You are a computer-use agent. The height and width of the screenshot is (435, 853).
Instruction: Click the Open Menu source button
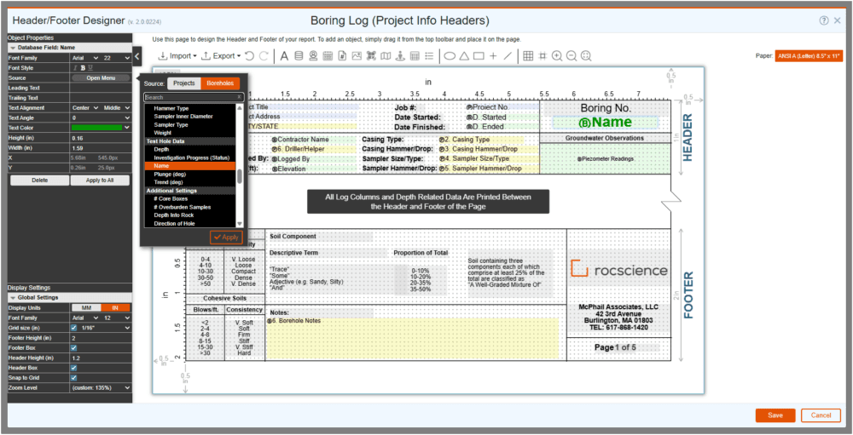click(101, 77)
